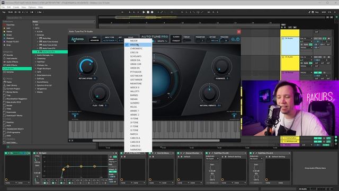Select Auto-Tune Access plugin in browser

tap(50, 41)
